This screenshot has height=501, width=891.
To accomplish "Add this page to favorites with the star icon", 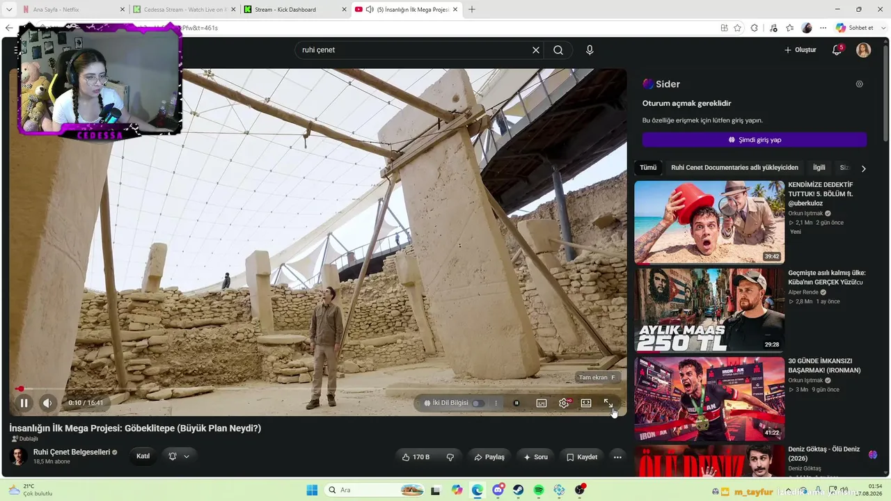I will point(737,28).
